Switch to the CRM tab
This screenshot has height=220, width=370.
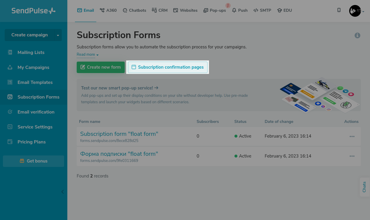(x=160, y=10)
